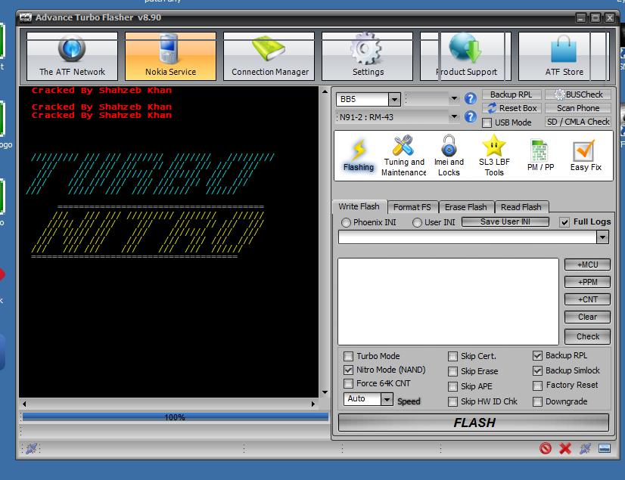Click SD / CMLA Check button
625x480 pixels.
[578, 122]
